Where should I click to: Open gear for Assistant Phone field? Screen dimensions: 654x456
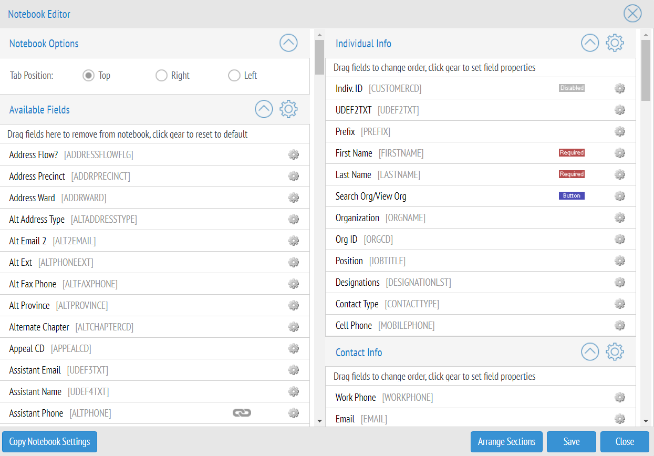pyautogui.click(x=294, y=413)
